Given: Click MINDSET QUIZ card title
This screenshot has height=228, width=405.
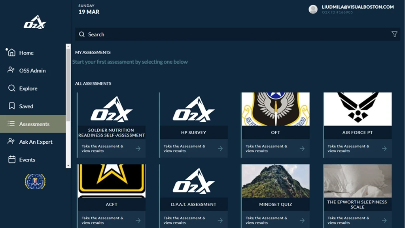Looking at the screenshot, I should (x=276, y=205).
